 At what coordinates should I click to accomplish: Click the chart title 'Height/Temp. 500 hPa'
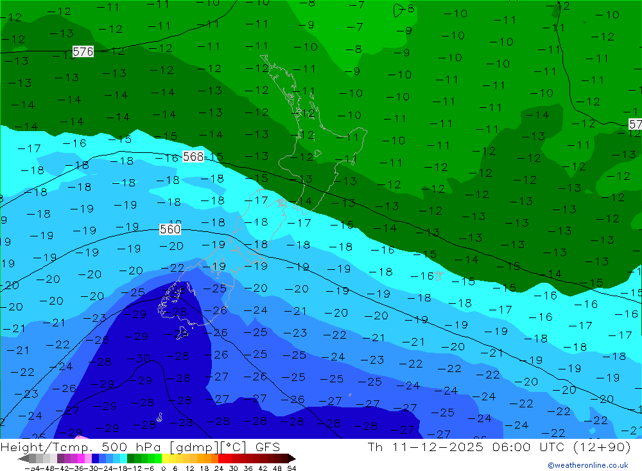[x=82, y=447]
